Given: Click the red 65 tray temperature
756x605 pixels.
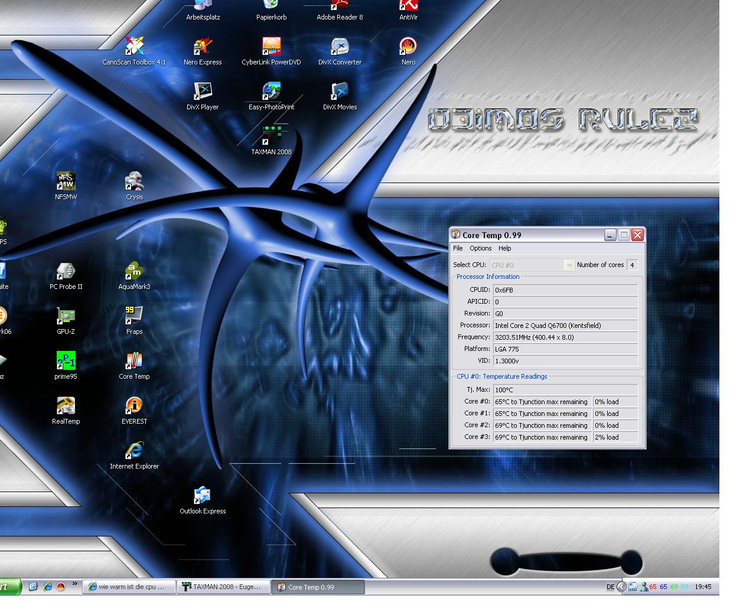Looking at the screenshot, I should click(x=653, y=587).
